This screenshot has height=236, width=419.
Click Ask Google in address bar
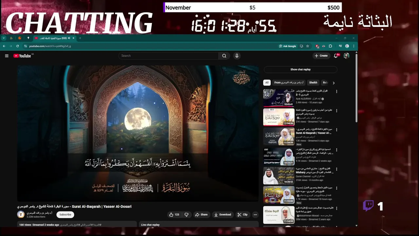[287, 46]
